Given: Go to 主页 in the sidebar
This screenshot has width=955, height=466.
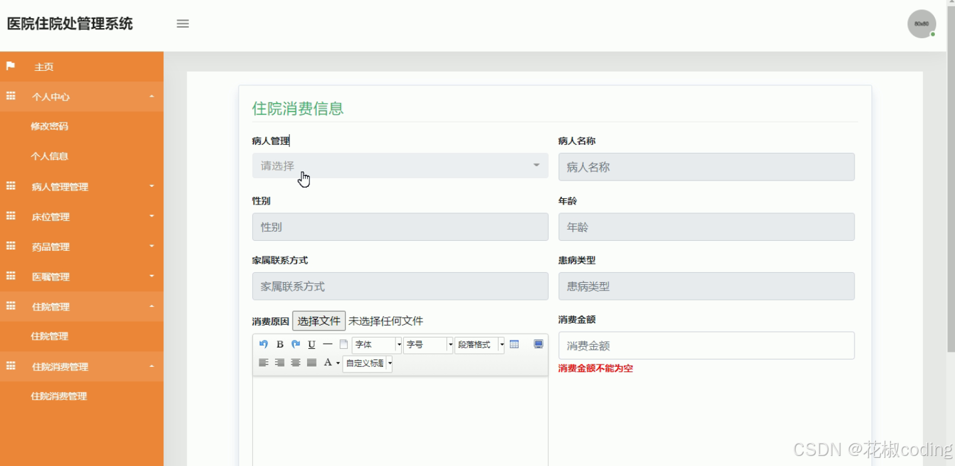Looking at the screenshot, I should click(x=43, y=66).
